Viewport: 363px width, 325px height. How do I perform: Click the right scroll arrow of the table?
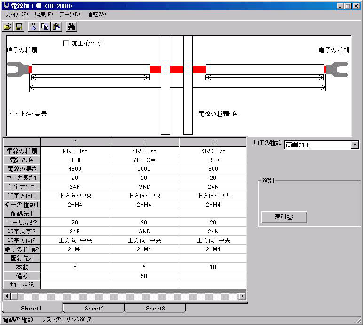tap(242, 296)
